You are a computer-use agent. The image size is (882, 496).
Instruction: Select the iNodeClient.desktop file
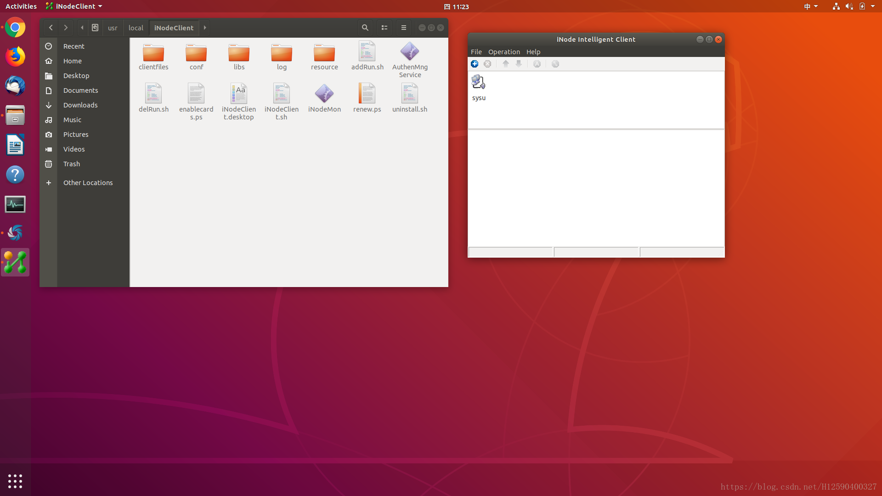coord(239,102)
